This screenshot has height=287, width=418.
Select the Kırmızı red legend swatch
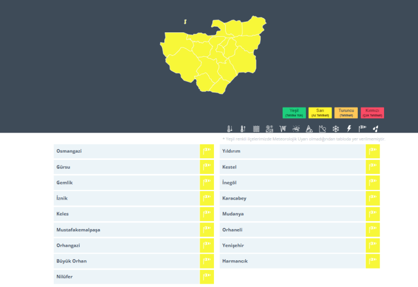pos(372,113)
